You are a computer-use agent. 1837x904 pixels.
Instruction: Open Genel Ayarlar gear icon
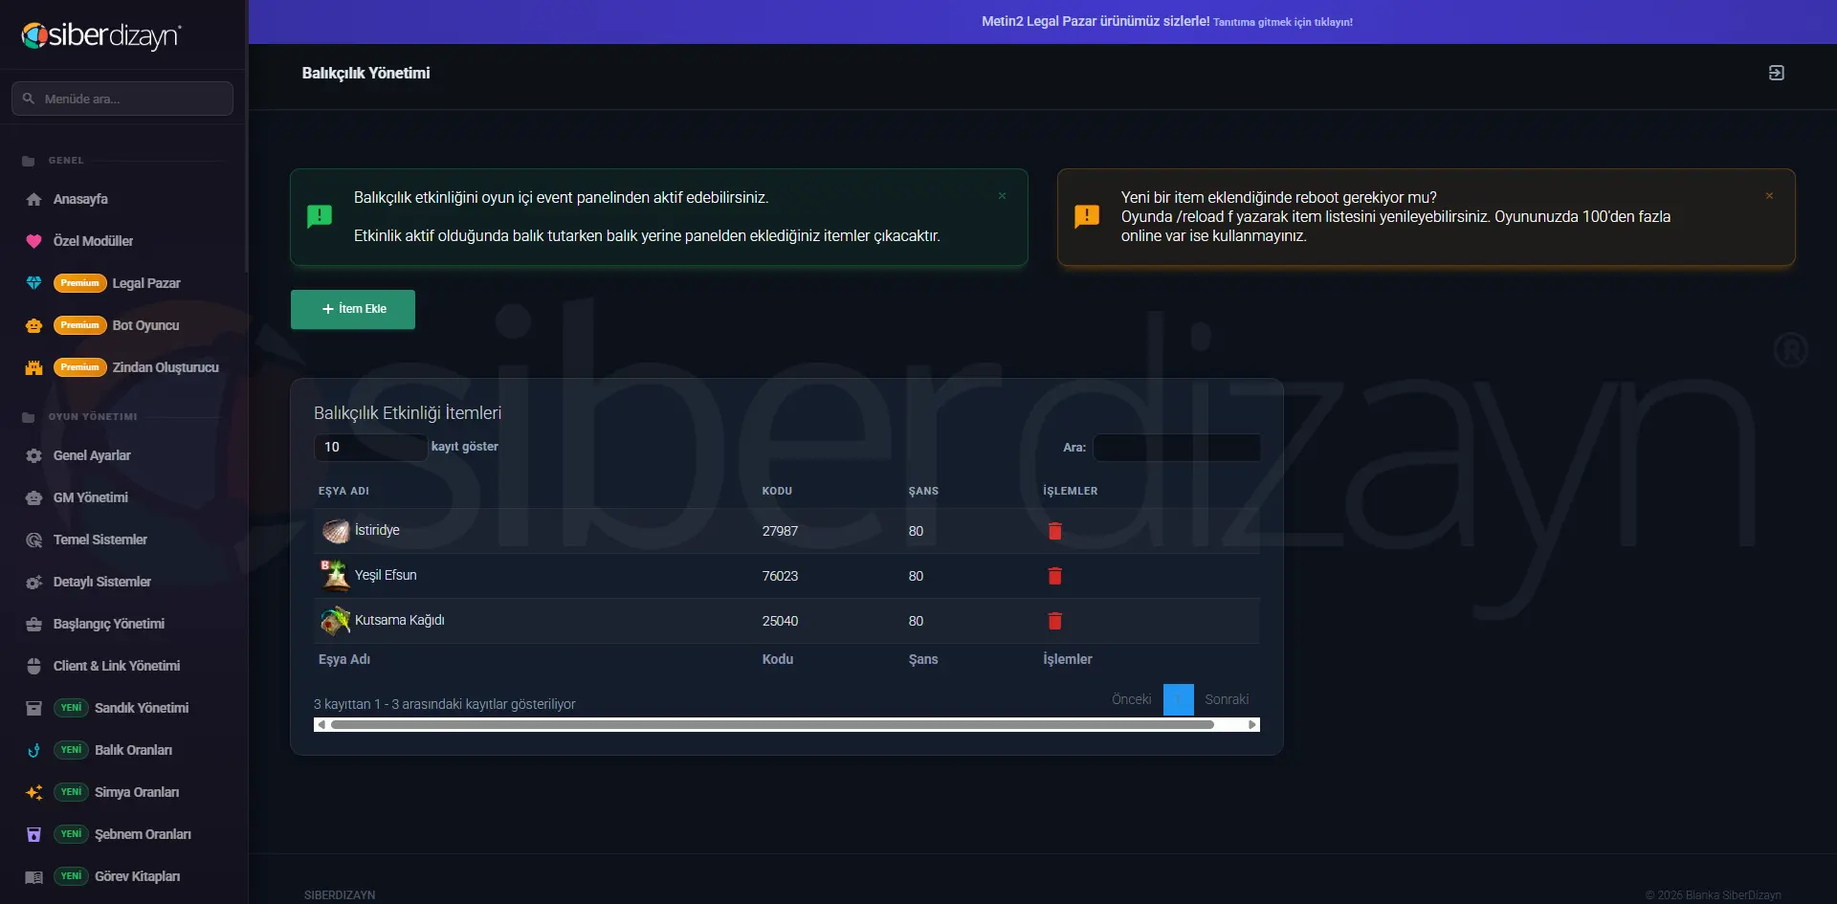click(34, 455)
